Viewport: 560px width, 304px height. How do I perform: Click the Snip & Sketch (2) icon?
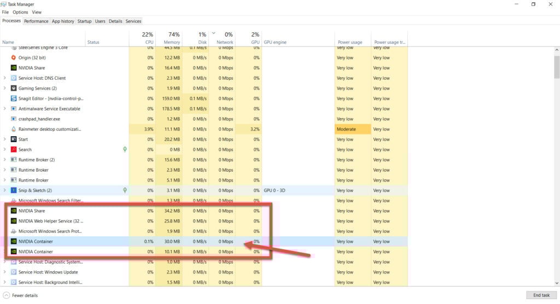point(14,190)
